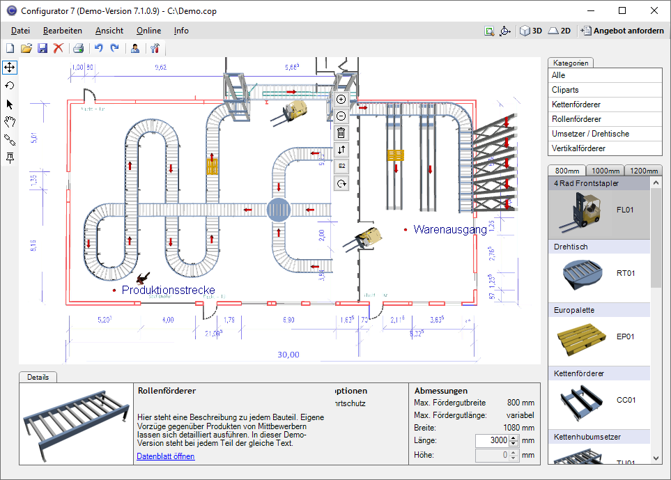The height and width of the screenshot is (480, 671).
Task: Open the Datei menu
Action: 20,31
